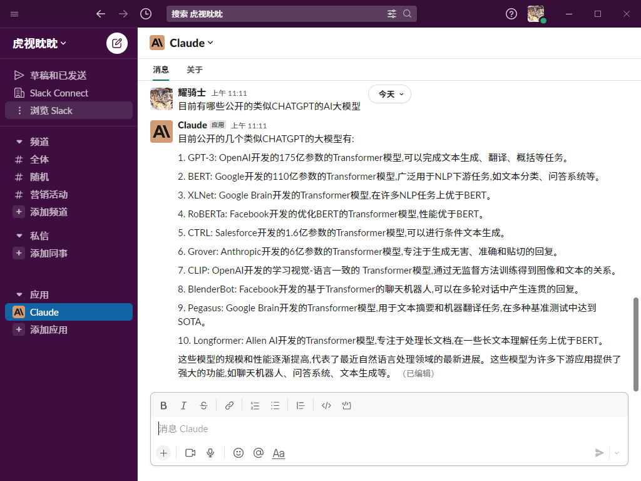Open search filter options icon
The image size is (641, 481).
pos(392,14)
